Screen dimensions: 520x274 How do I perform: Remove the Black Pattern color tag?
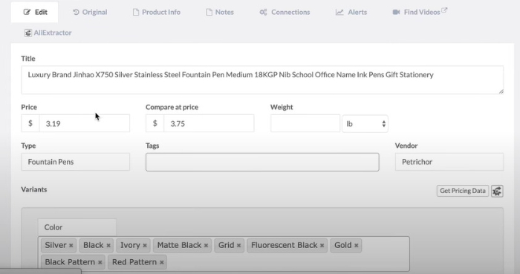pyautogui.click(x=100, y=262)
